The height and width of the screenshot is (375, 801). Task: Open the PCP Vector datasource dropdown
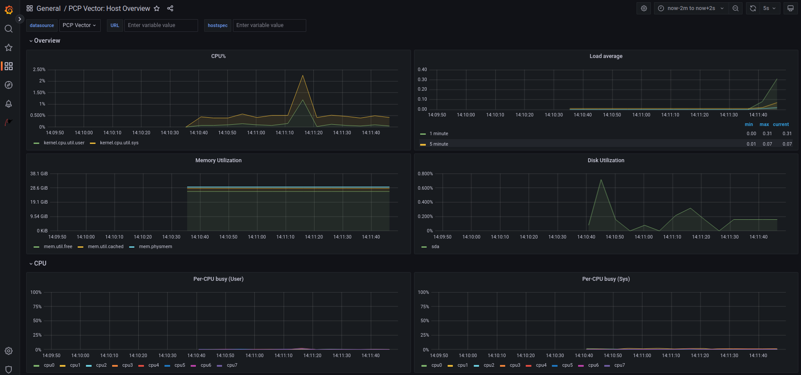coord(79,25)
